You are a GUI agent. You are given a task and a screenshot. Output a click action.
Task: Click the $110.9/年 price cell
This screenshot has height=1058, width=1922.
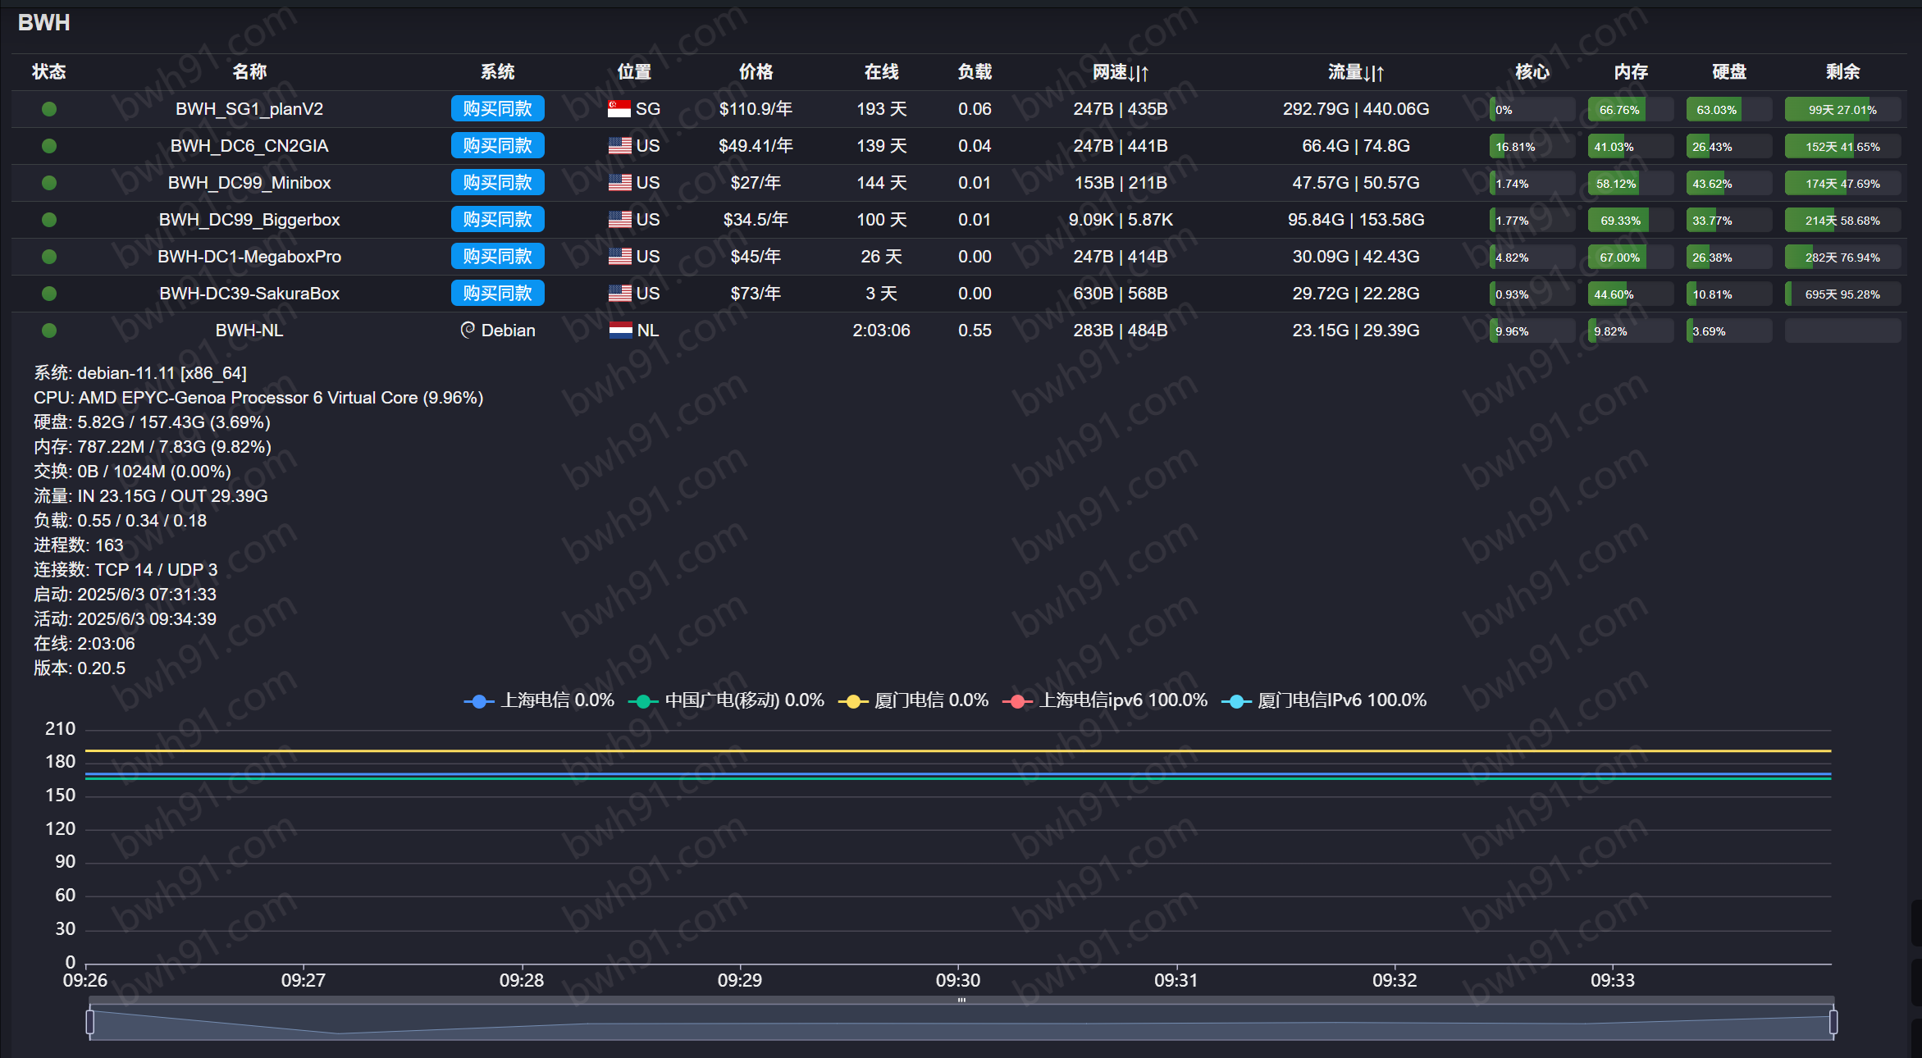[x=756, y=109]
